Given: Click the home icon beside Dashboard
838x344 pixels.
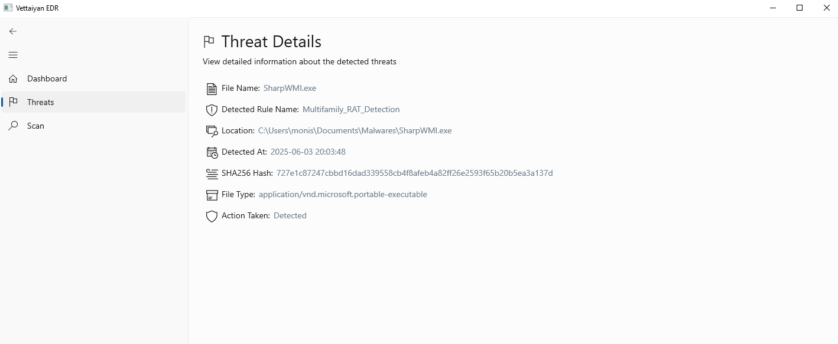Looking at the screenshot, I should tap(13, 78).
